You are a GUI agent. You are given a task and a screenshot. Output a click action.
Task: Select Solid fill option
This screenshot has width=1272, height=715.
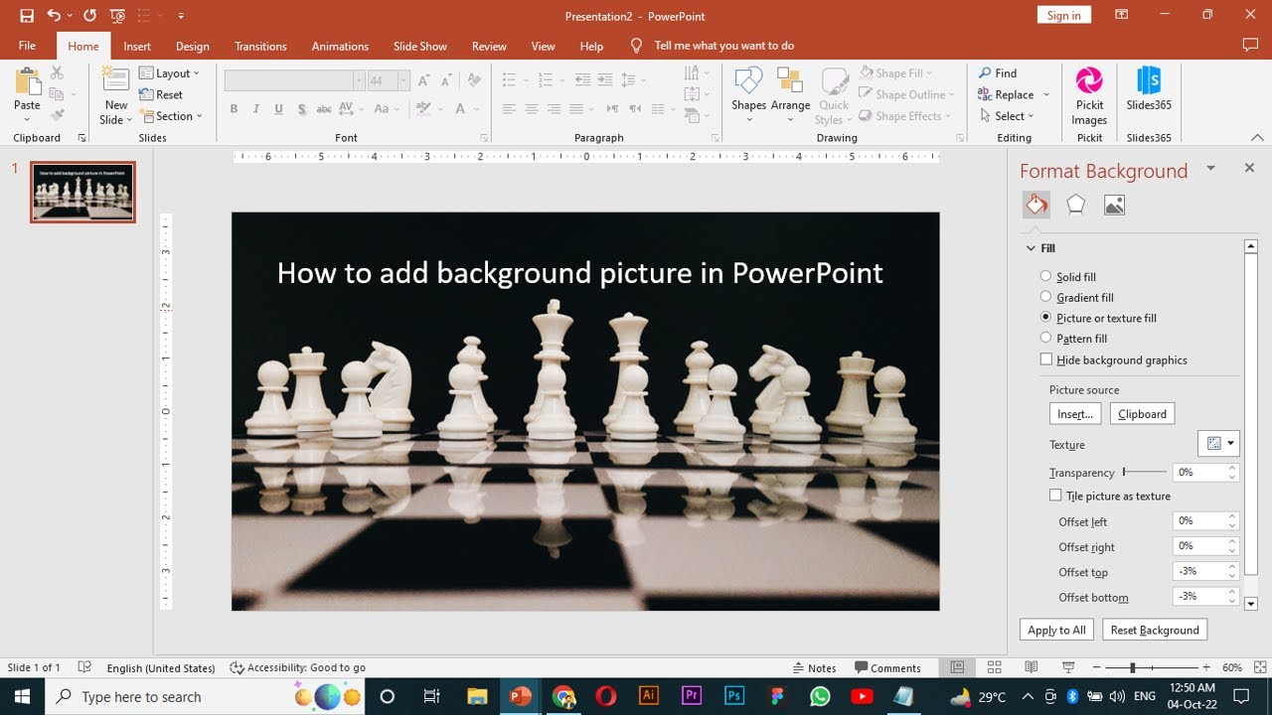1045,276
